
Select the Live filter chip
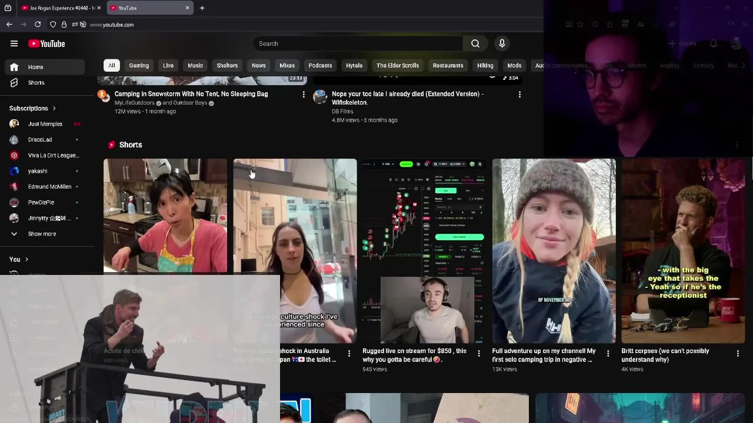[168, 65]
